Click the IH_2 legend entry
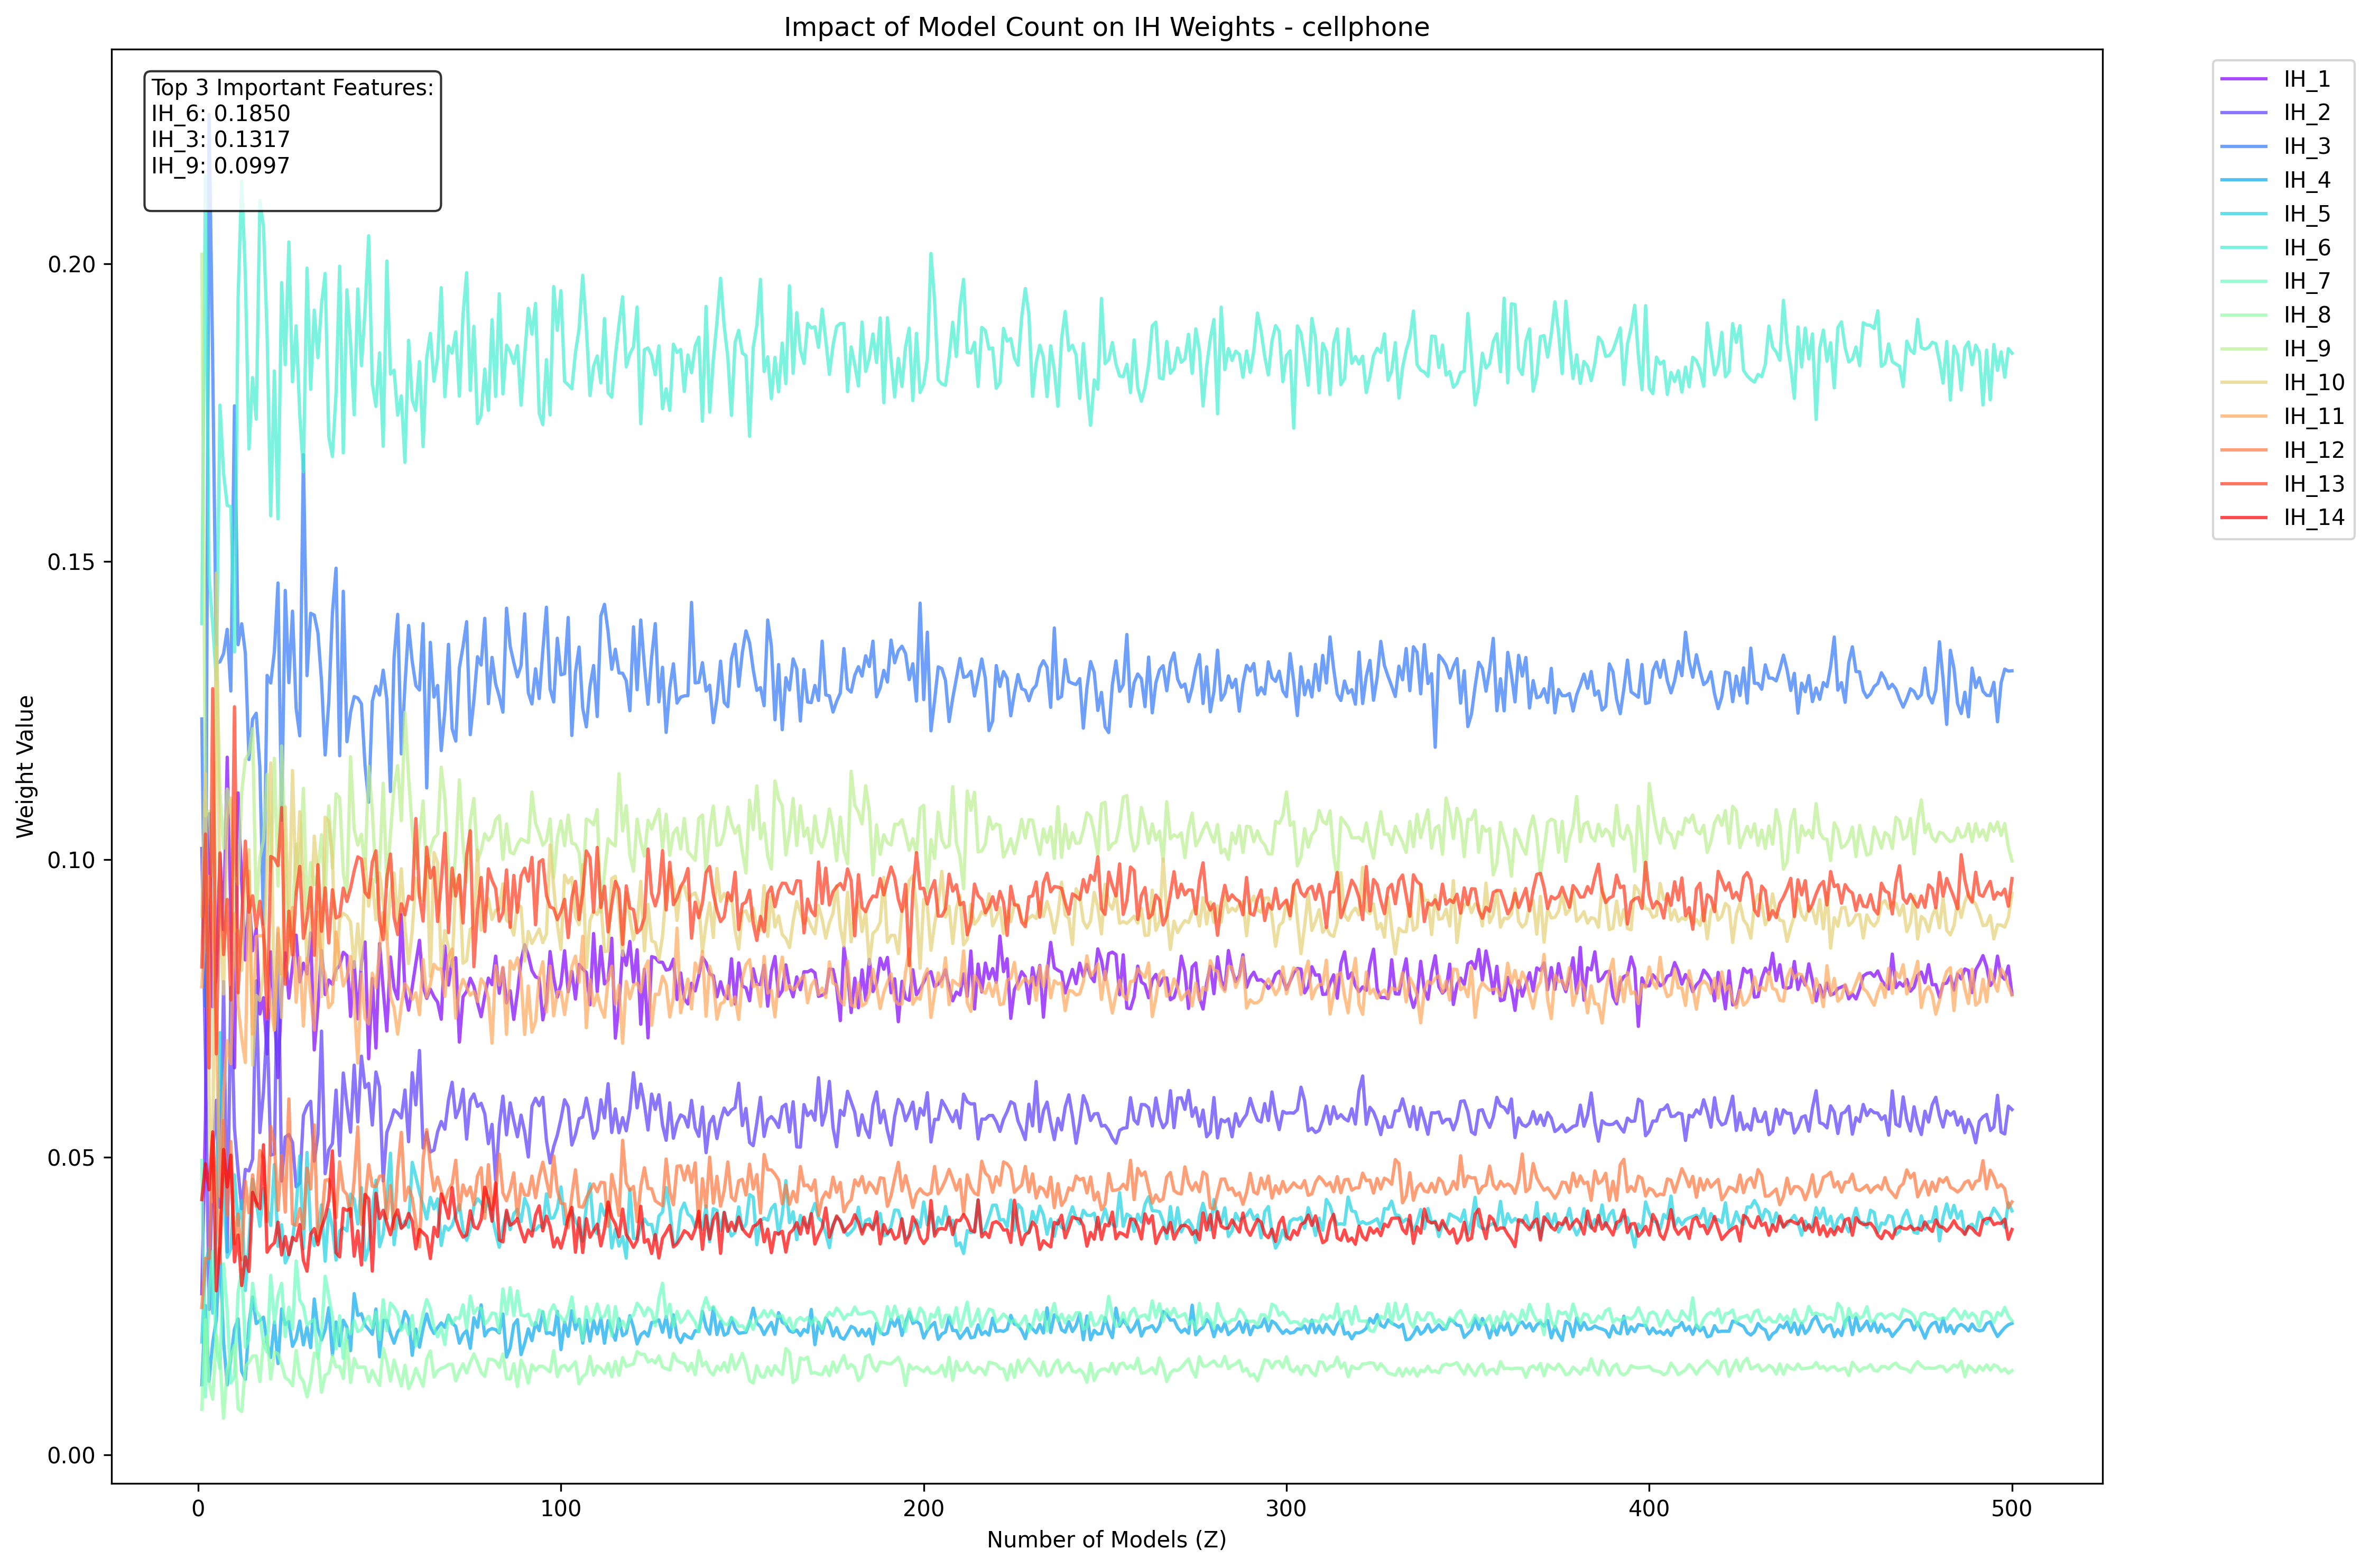This screenshot has height=1568, width=2370. pos(2306,113)
